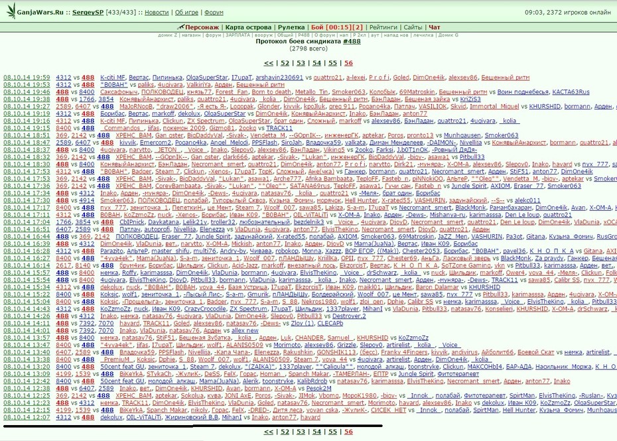This screenshot has height=441, width=617.
Task: Click the ЗАРПЛАТА shortcut
Action: coord(238,35)
